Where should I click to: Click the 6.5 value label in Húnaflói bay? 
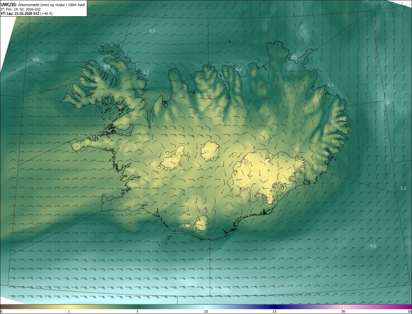click(146, 73)
